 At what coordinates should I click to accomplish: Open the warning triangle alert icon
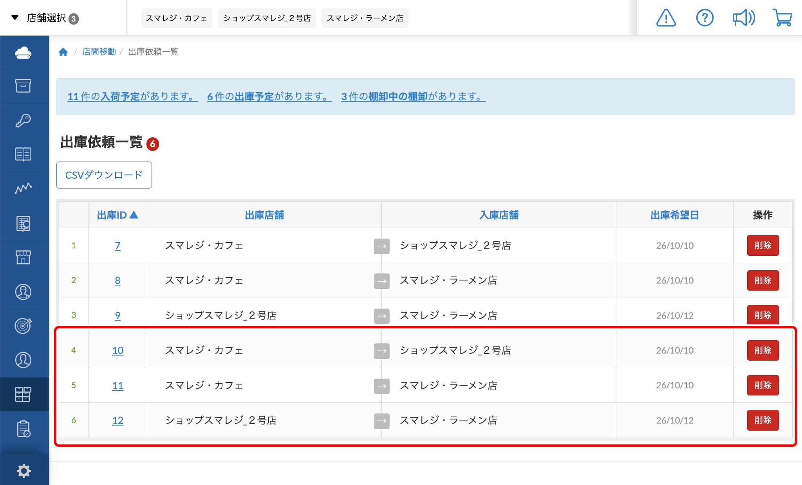click(x=666, y=18)
